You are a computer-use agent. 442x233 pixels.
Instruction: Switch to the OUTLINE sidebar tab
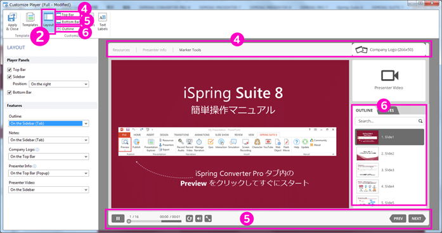[x=364, y=110]
